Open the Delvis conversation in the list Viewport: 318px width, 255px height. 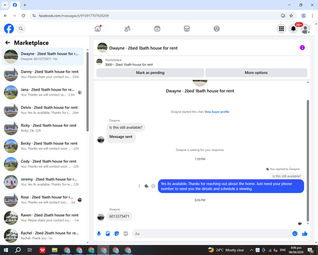[43, 110]
